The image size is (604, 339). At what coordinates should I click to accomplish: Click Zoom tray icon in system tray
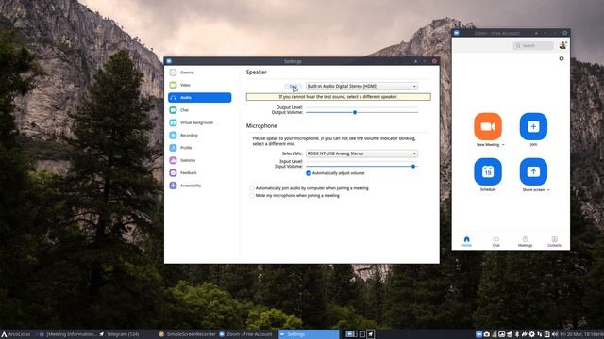[x=478, y=334]
